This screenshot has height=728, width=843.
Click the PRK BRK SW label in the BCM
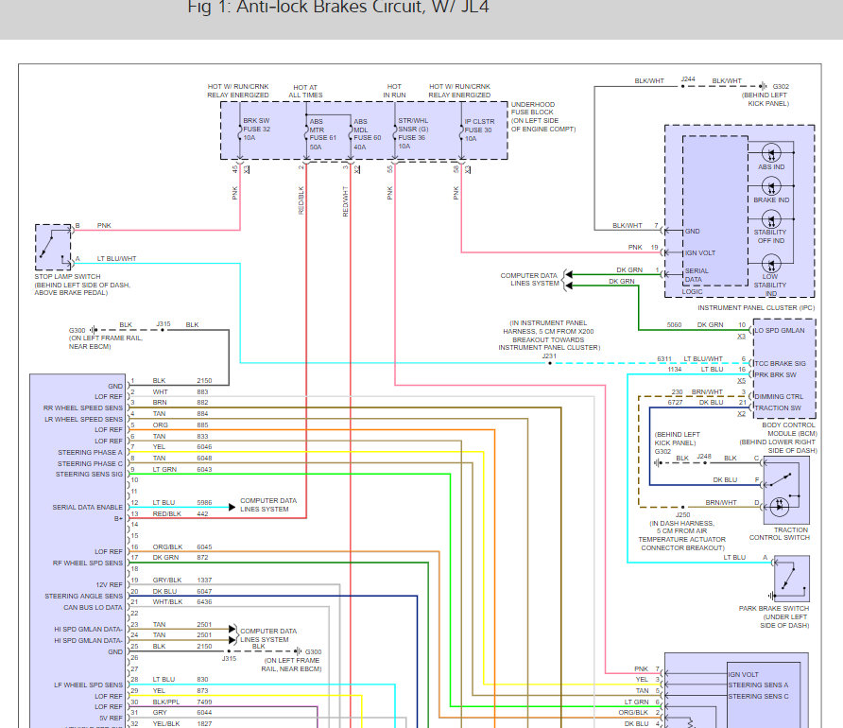click(775, 374)
